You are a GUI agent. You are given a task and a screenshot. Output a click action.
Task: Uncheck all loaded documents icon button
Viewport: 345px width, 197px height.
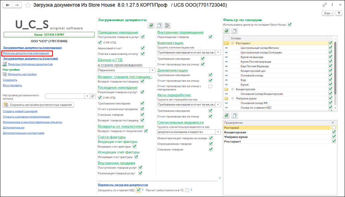click(159, 25)
